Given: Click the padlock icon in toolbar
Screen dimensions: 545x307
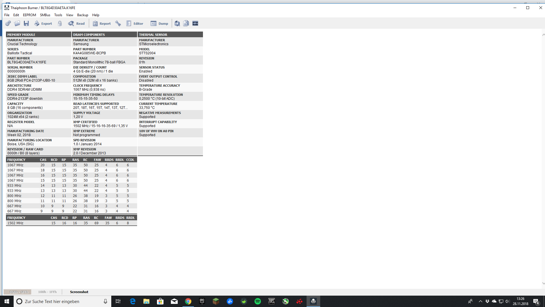Looking at the screenshot, I should tap(60, 24).
